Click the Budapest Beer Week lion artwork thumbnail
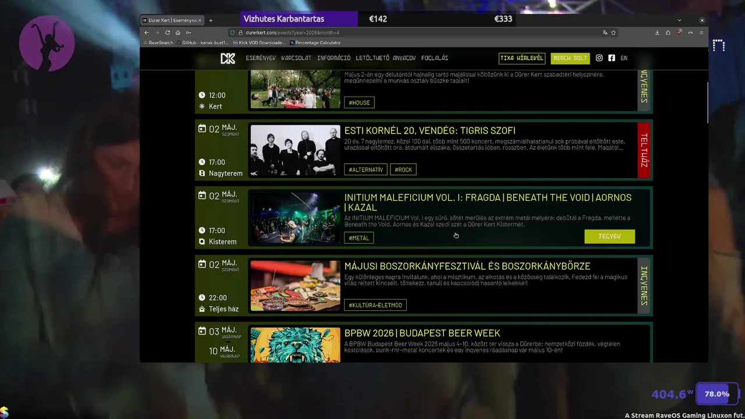Viewport: 745px width, 419px height. (x=295, y=345)
